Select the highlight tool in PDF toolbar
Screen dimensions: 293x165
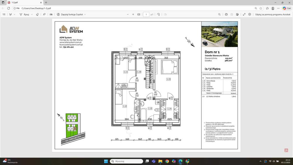pos(11,14)
